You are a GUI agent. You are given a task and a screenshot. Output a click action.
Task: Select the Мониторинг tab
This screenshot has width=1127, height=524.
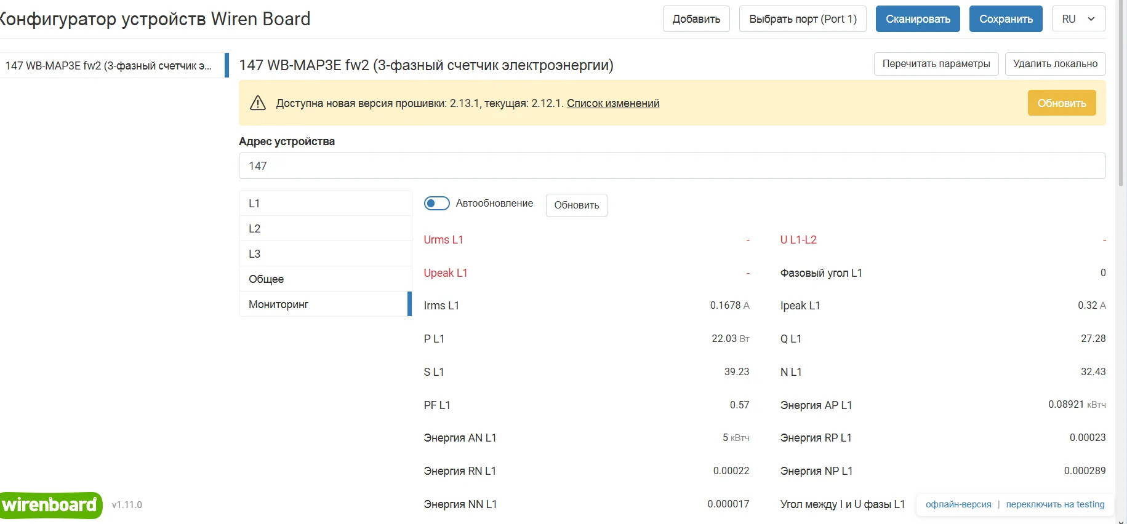click(x=325, y=304)
